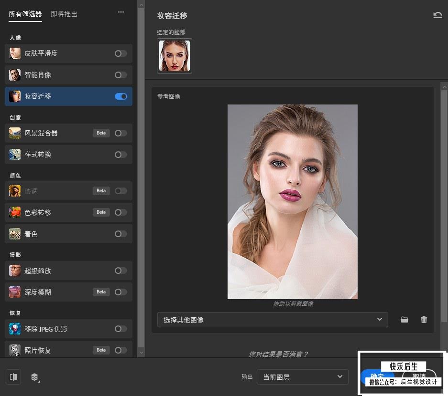
Task: Switch to the 所有筛选器 tab
Action: pyautogui.click(x=25, y=14)
